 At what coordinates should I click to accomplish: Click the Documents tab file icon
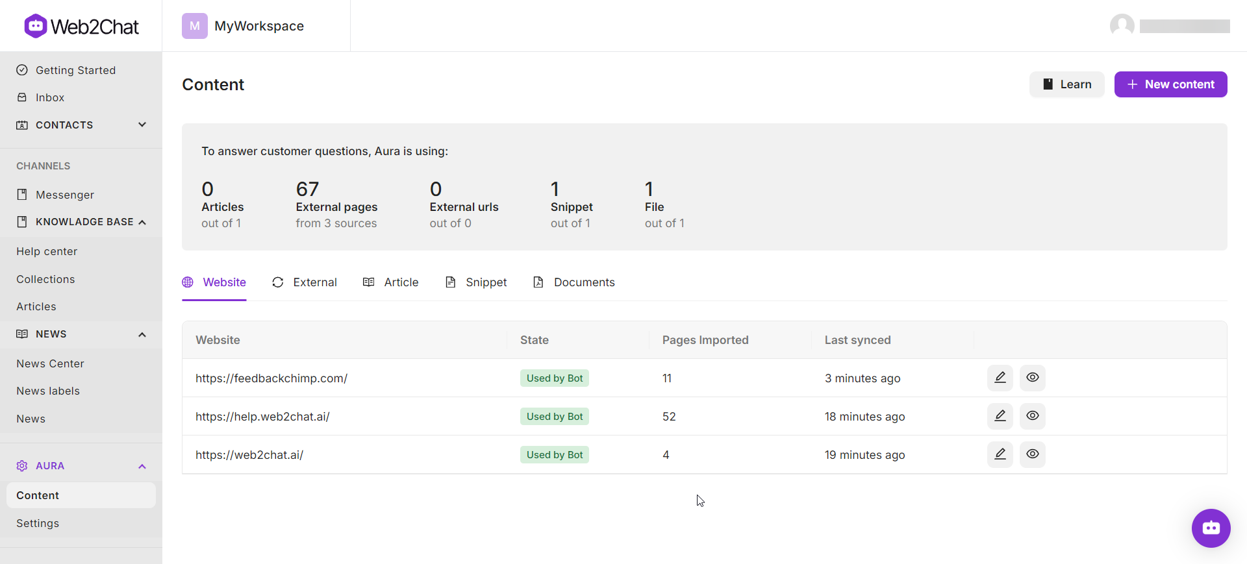[x=538, y=282]
